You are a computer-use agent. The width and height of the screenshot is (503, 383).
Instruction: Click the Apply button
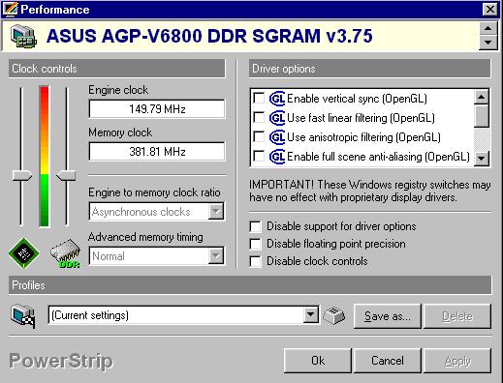457,361
